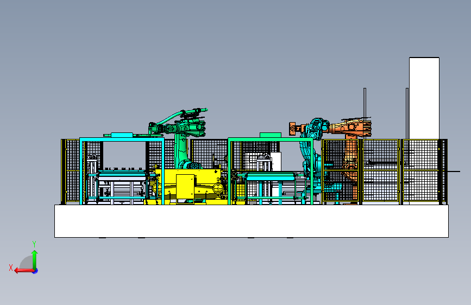Viewport: 471px width, 305px height.
Task: Select the cyan box atop the left frame
Action: click(x=122, y=135)
